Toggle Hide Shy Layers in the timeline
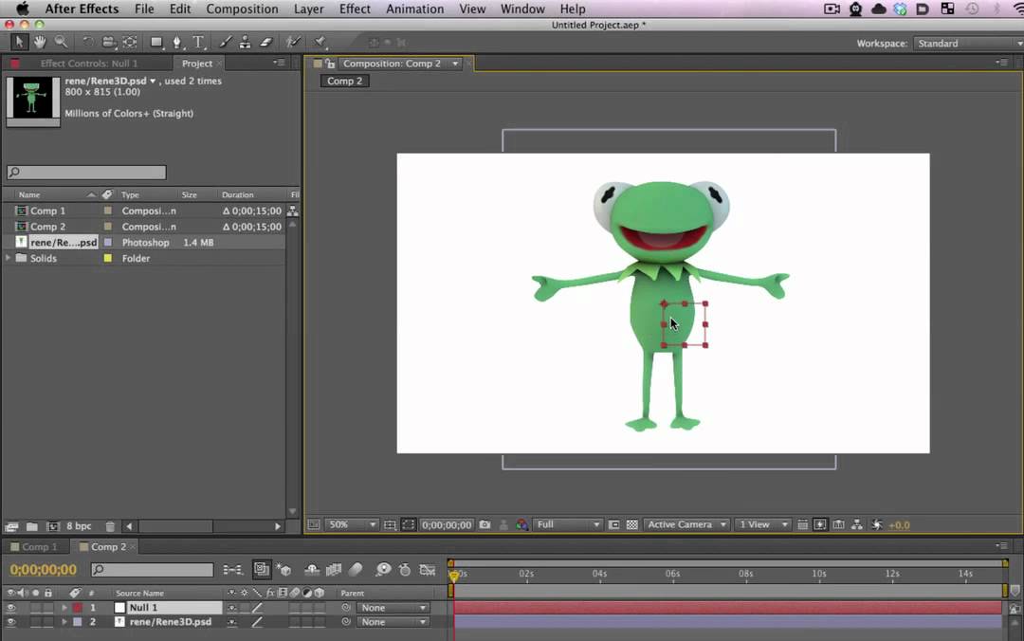 (x=312, y=570)
